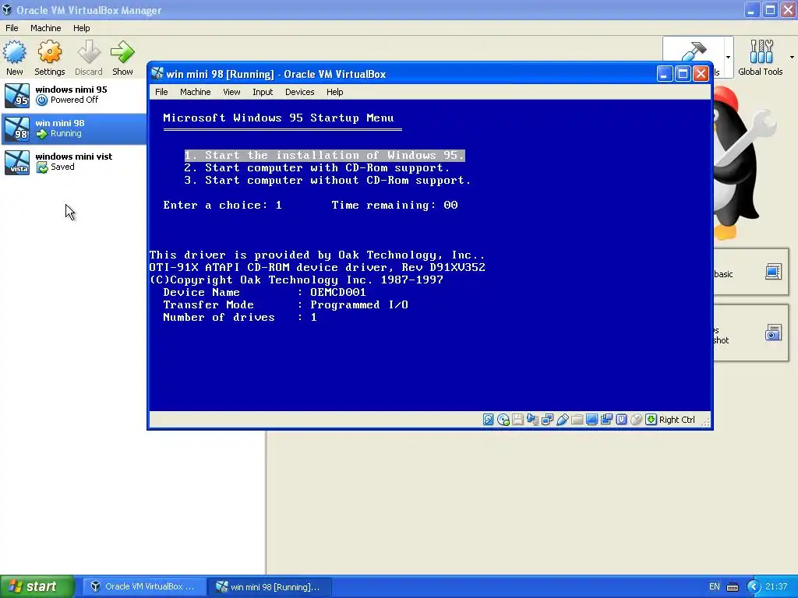Select windows nimi 95 in machine list
Viewport: 798px width, 598px height.
pos(73,95)
